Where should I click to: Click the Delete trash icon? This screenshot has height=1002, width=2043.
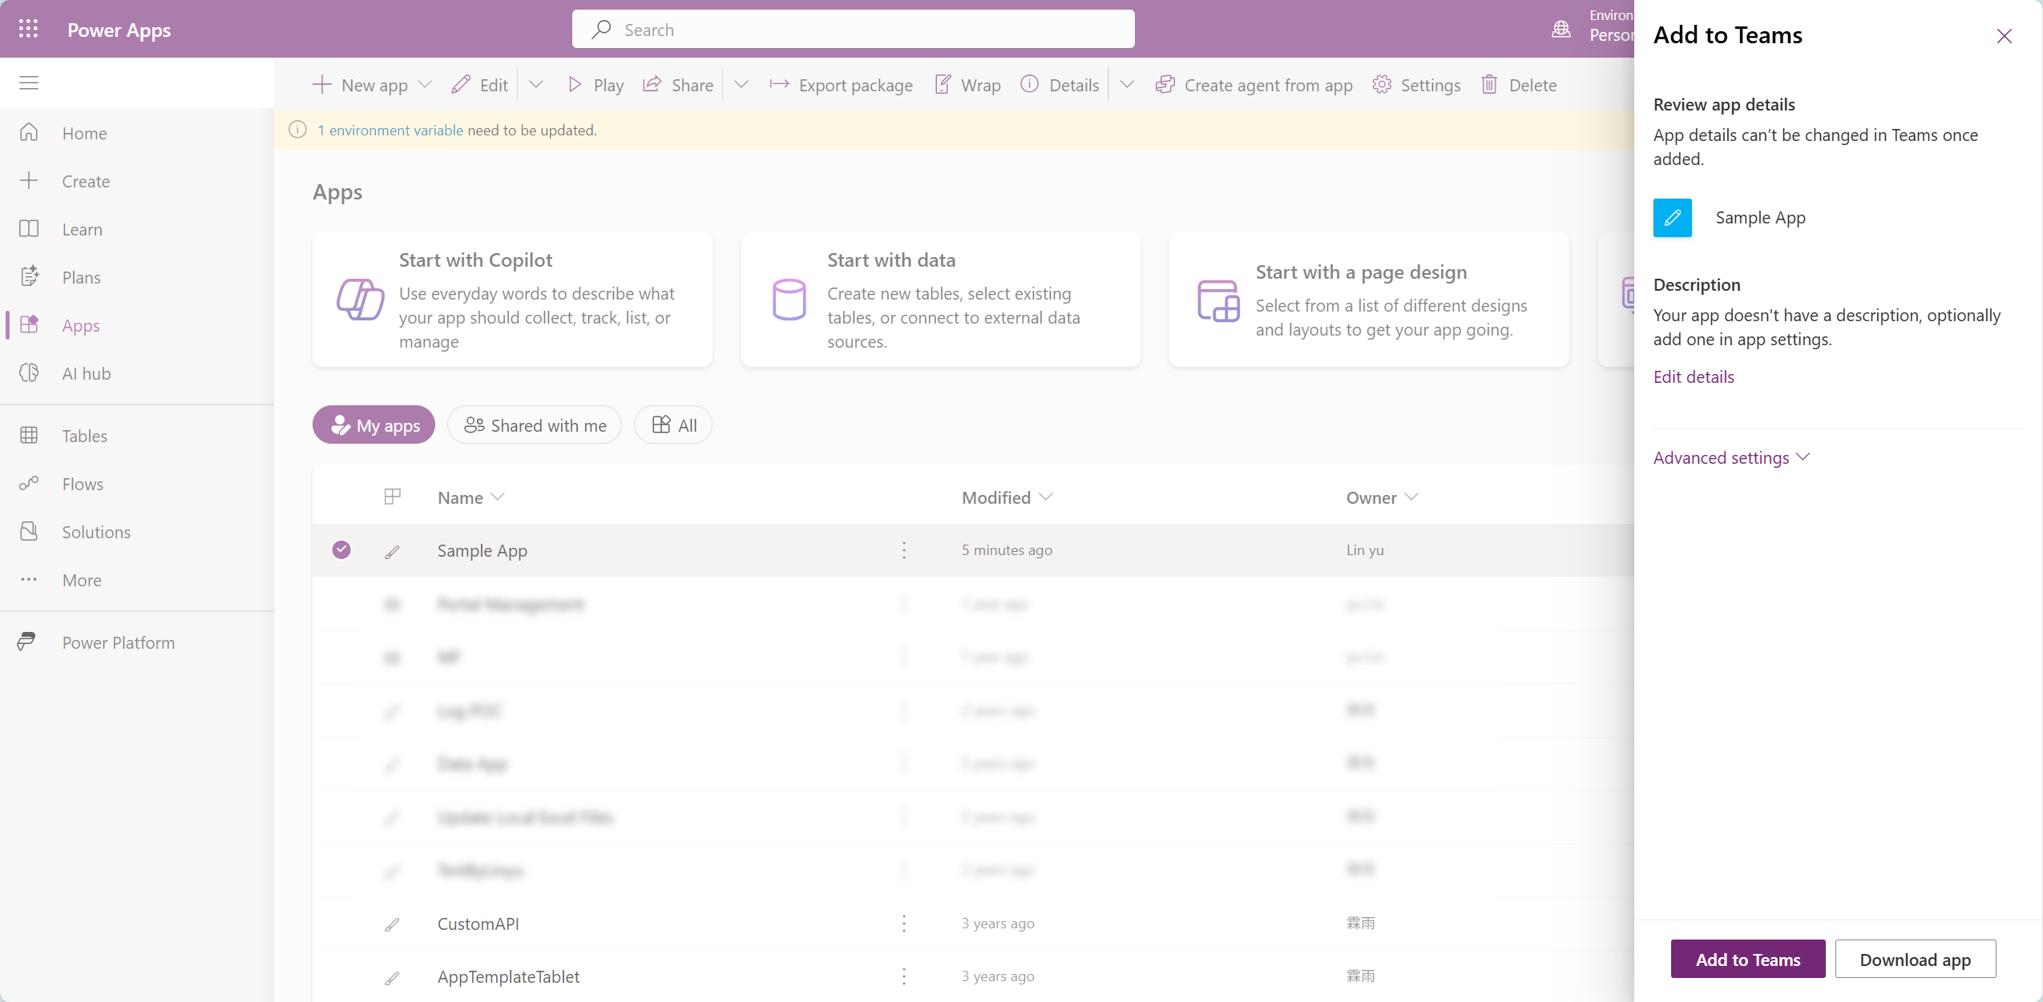1489,85
